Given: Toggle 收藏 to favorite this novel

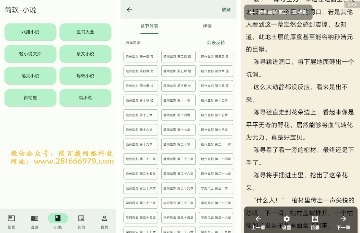Looking at the screenshot, I should tap(226, 10).
